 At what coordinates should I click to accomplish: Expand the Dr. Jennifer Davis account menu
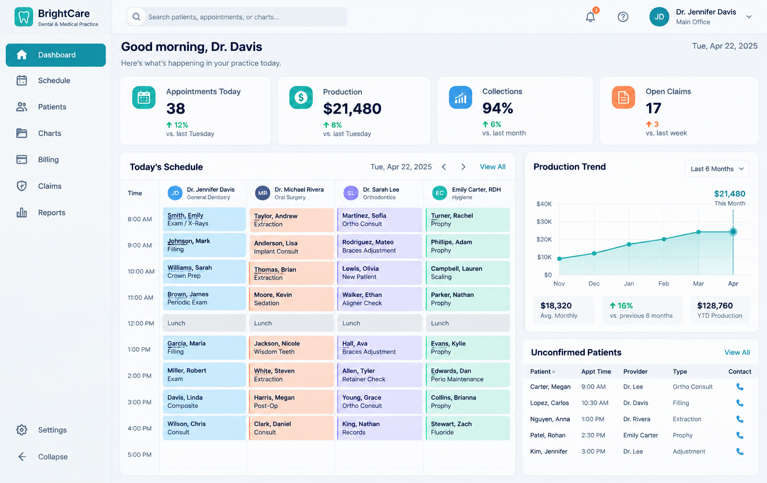click(749, 17)
